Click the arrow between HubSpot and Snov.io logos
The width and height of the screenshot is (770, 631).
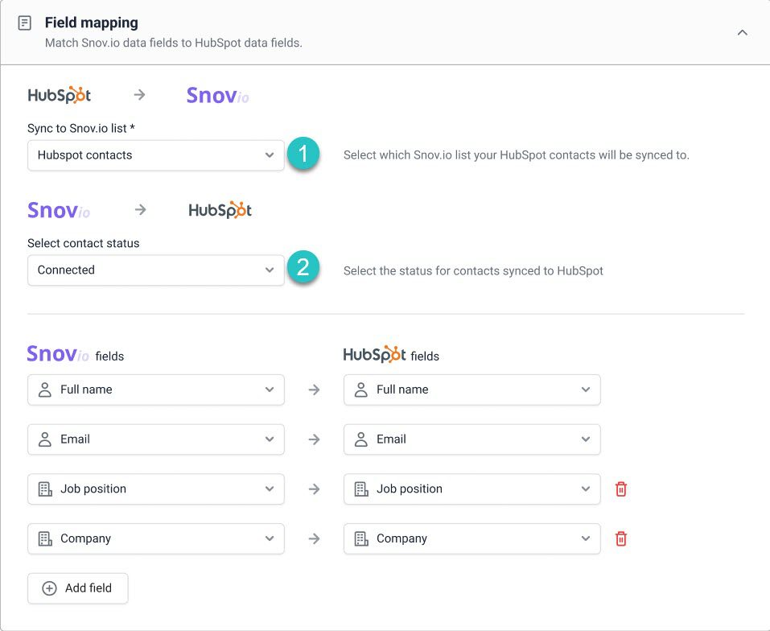tap(138, 94)
